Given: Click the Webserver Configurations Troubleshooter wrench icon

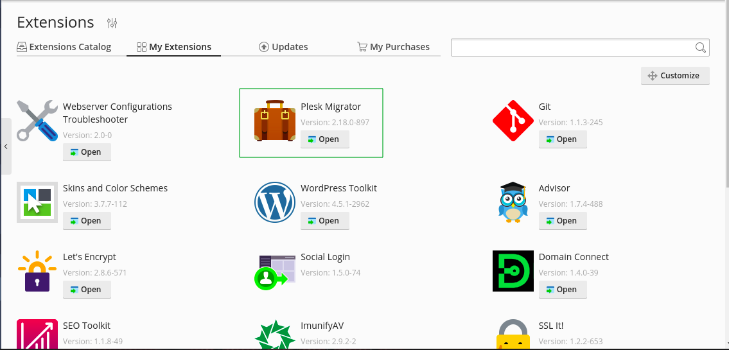Looking at the screenshot, I should click(37, 121).
